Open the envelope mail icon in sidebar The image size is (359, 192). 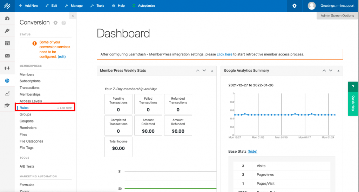pos(7,56)
